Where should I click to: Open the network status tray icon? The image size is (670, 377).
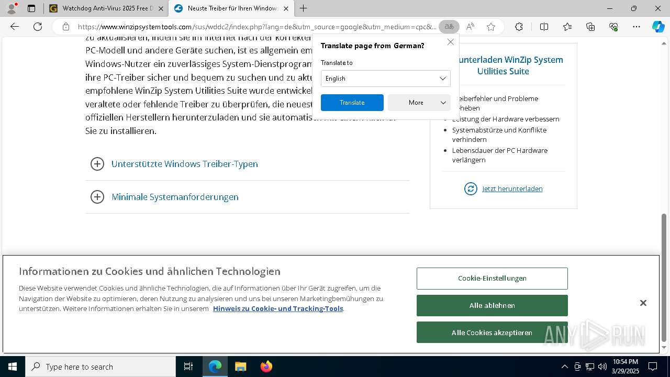coord(590,367)
